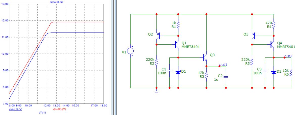Click the 12k value beside R6
The width and height of the screenshot is (303, 115).
pos(286,70)
